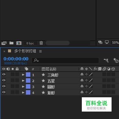Lock the 五星 layer
The width and height of the screenshot is (119, 119).
click(x=17, y=80)
